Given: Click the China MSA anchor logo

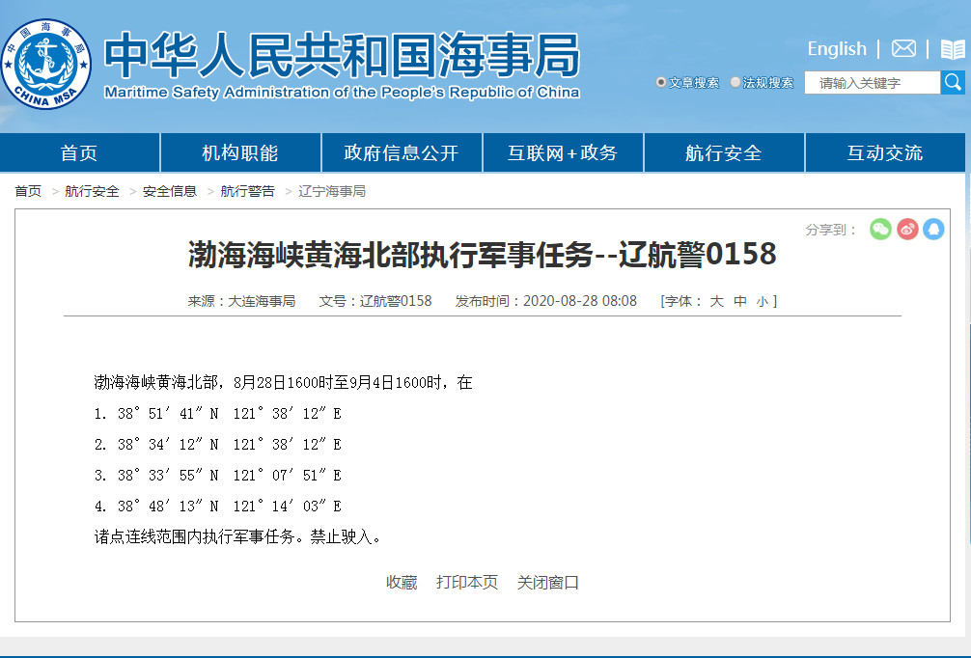Looking at the screenshot, I should 46,63.
